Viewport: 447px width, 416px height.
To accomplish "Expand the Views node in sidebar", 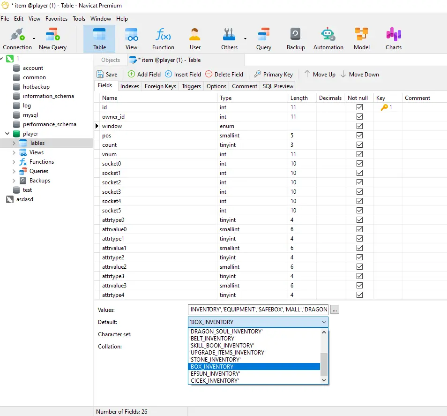I will 14,152.
